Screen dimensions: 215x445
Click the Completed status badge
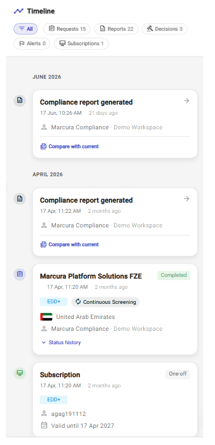point(174,275)
